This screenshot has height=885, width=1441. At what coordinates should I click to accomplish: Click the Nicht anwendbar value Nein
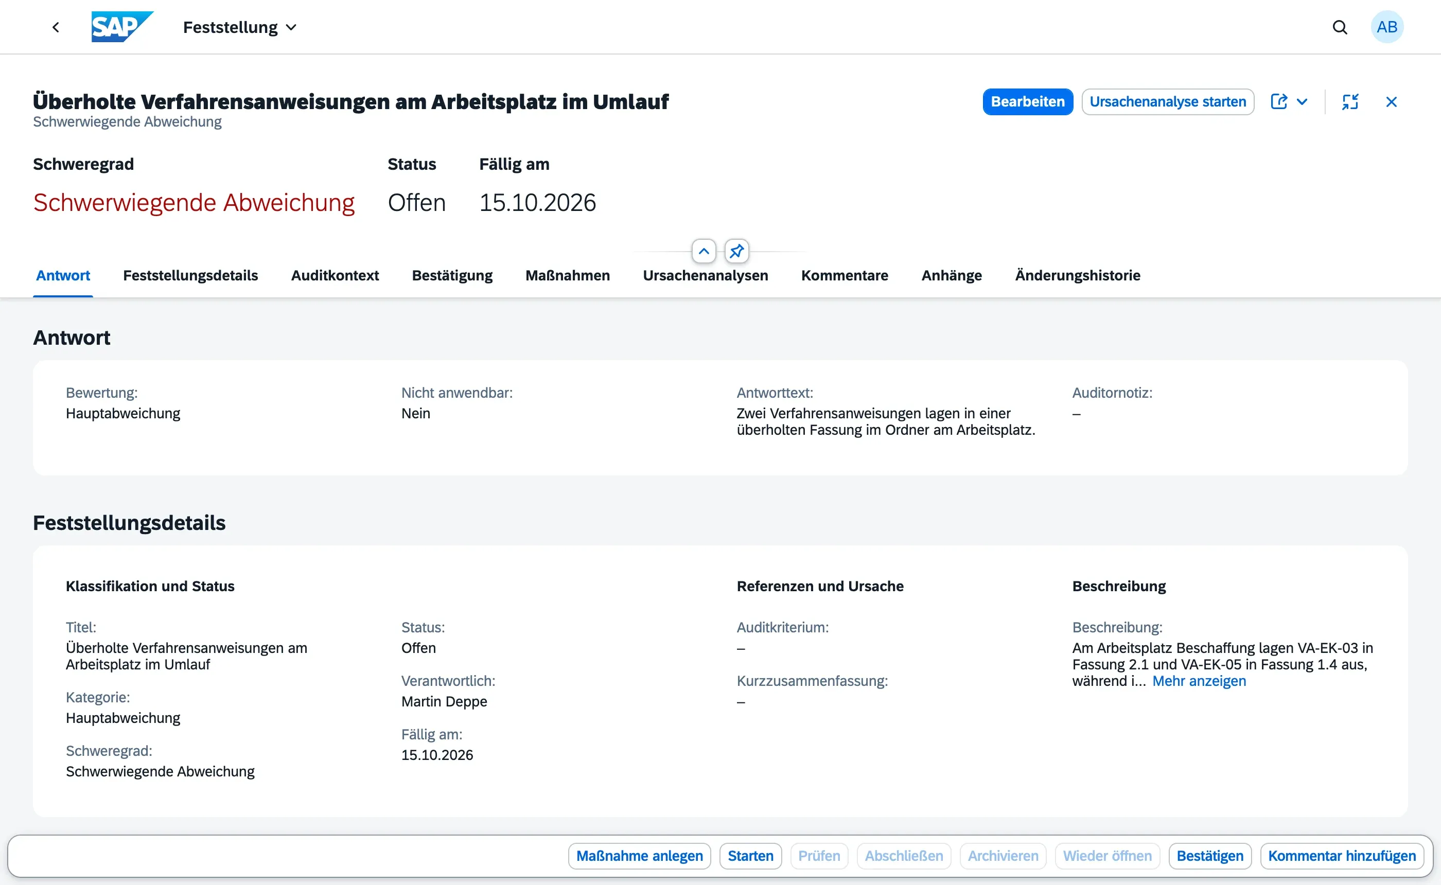415,413
